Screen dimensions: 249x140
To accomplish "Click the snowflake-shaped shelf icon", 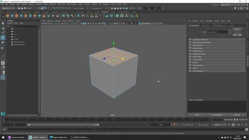I will pos(53,16).
